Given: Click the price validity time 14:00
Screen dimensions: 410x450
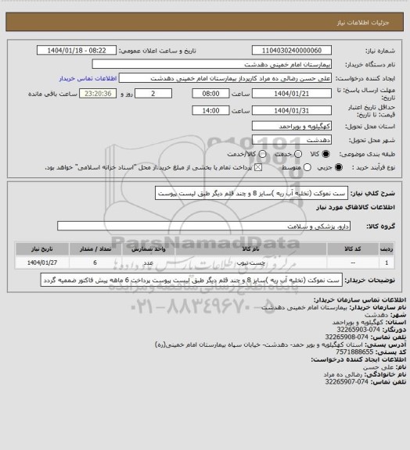Looking at the screenshot, I should [210, 110].
